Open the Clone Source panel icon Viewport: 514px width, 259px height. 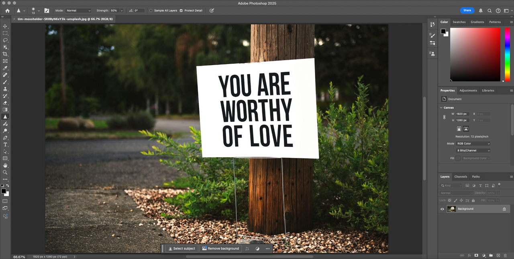coord(432,53)
